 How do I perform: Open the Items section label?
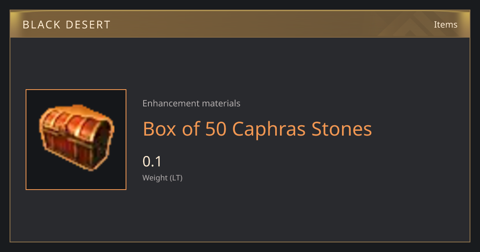(x=446, y=24)
